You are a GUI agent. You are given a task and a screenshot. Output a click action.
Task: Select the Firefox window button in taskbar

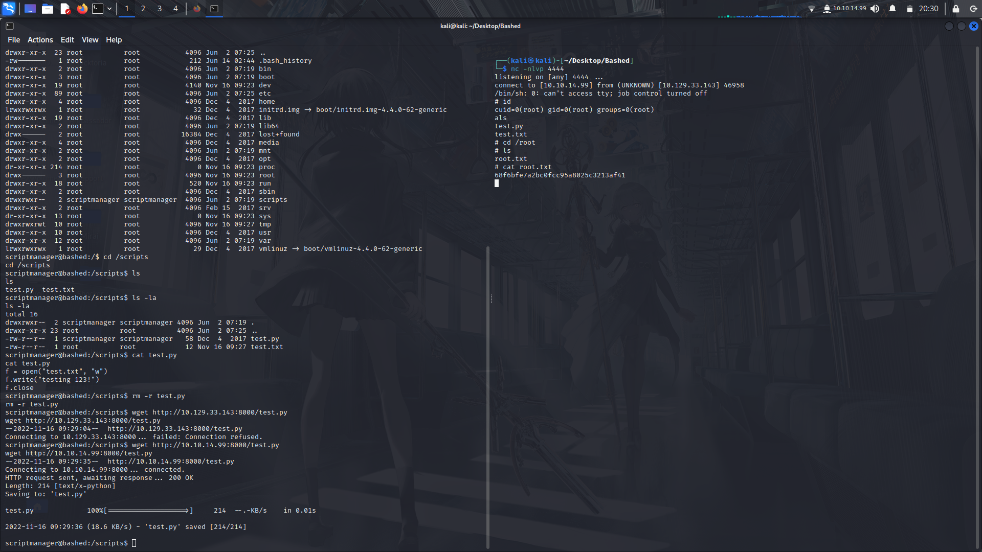point(197,8)
